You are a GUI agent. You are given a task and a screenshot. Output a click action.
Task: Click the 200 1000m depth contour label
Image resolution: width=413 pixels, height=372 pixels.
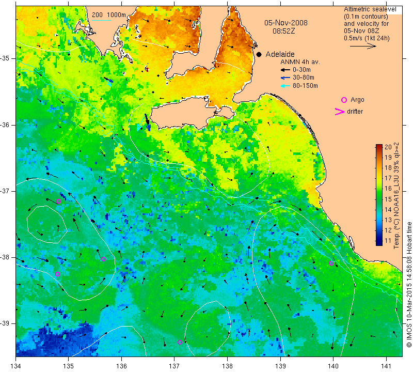point(109,15)
